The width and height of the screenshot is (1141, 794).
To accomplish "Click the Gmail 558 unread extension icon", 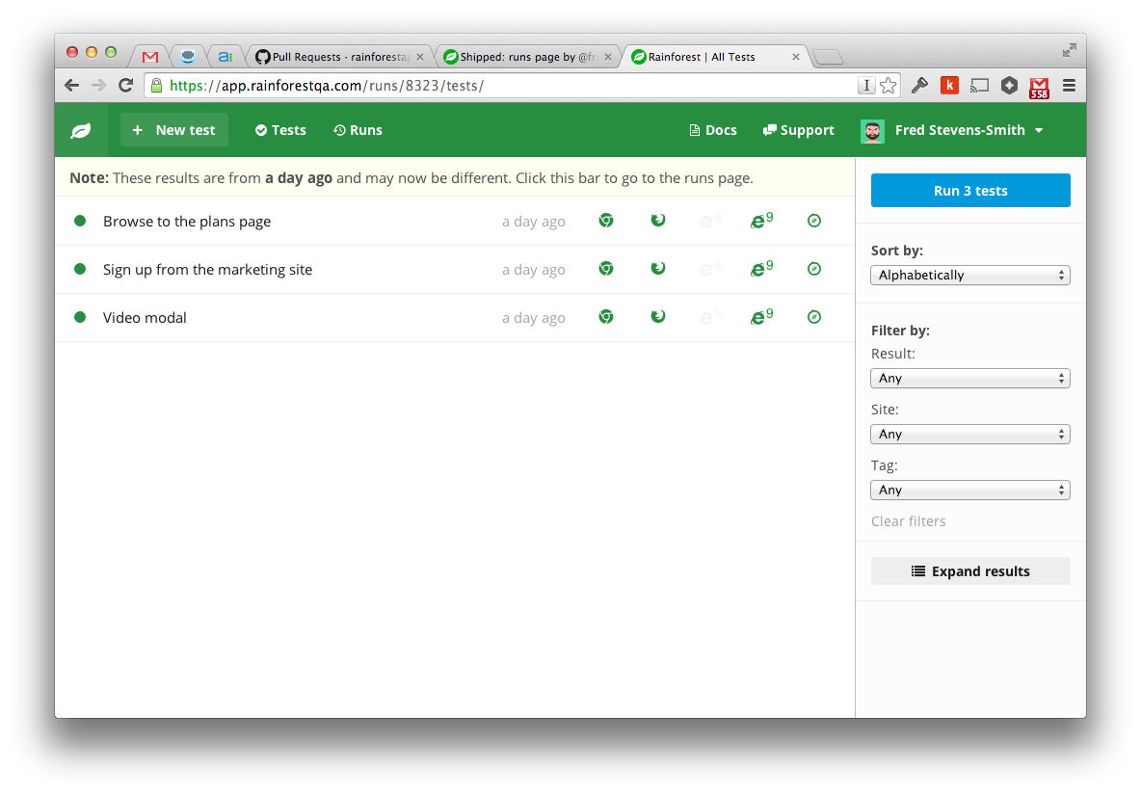I will coord(1039,88).
